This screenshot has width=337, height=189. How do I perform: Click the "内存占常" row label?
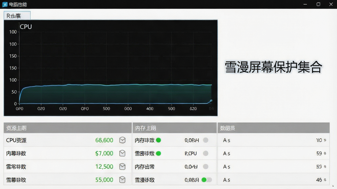pyautogui.click(x=145, y=167)
